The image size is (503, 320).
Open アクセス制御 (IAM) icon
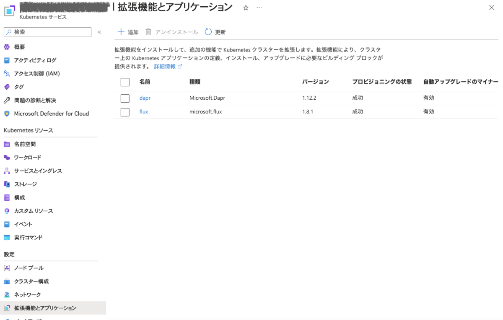7,74
